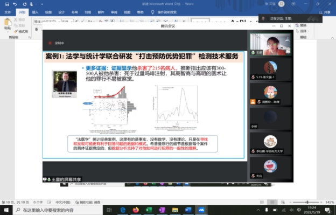This screenshot has width=336, height=215.
Task: Click the Undo arrow in title bar
Action: (15, 4)
